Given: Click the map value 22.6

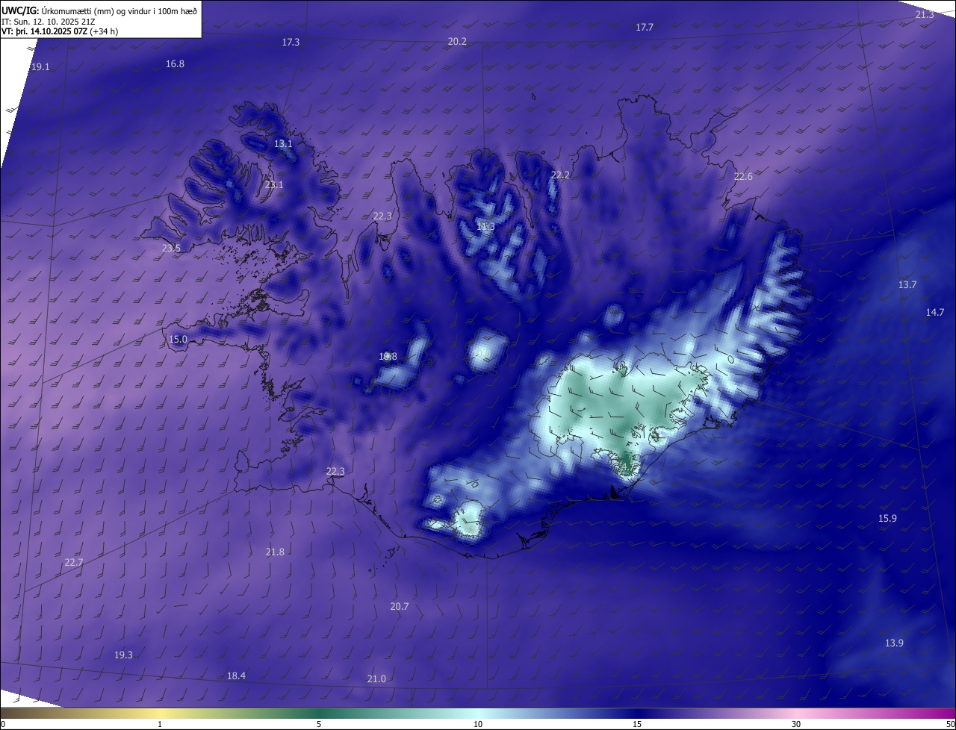Looking at the screenshot, I should pos(743,177).
